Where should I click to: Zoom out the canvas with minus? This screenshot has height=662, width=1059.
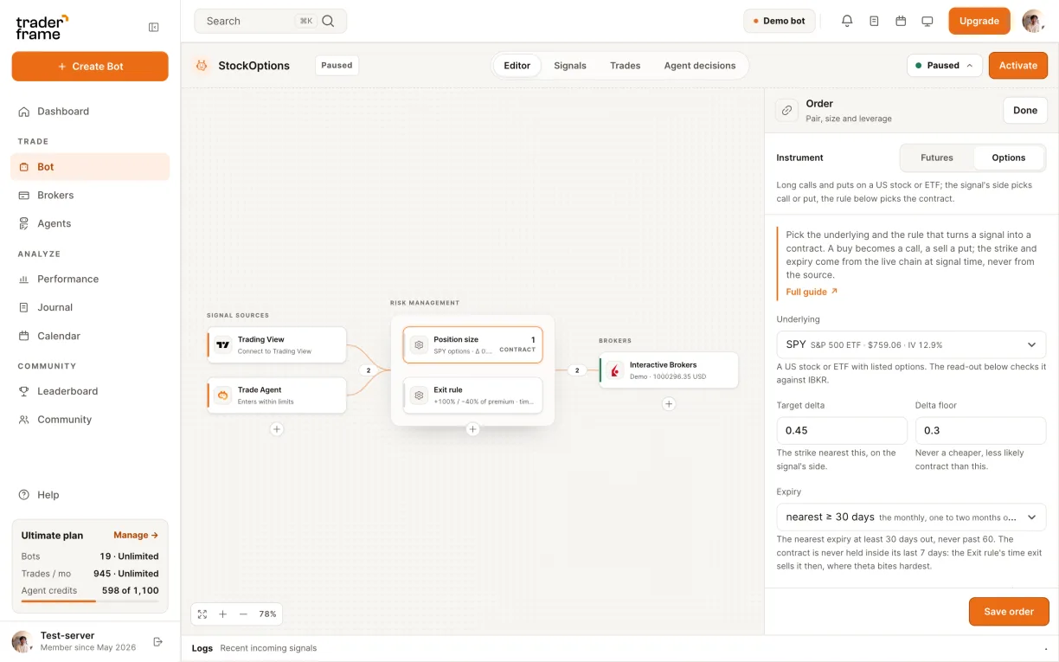pos(243,614)
